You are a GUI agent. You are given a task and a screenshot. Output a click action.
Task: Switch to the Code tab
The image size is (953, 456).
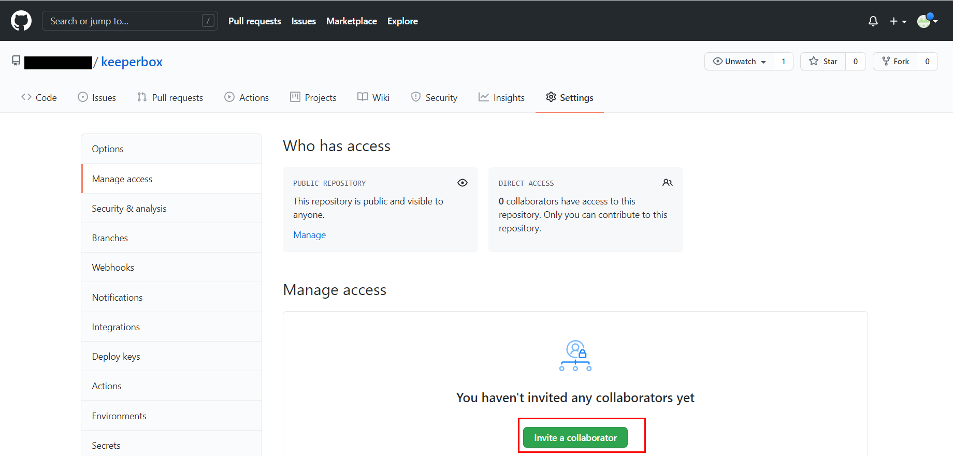tap(39, 97)
